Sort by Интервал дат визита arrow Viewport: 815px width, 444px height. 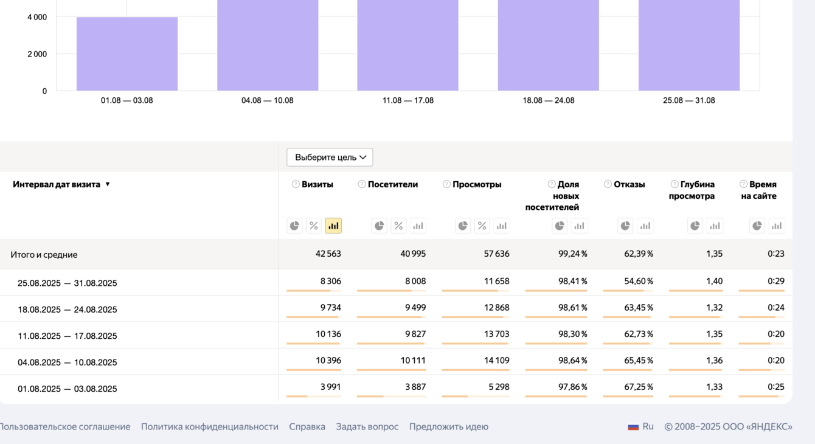(108, 184)
